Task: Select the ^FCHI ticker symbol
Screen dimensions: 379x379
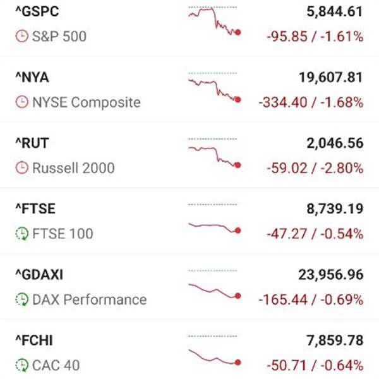Action: [34, 340]
